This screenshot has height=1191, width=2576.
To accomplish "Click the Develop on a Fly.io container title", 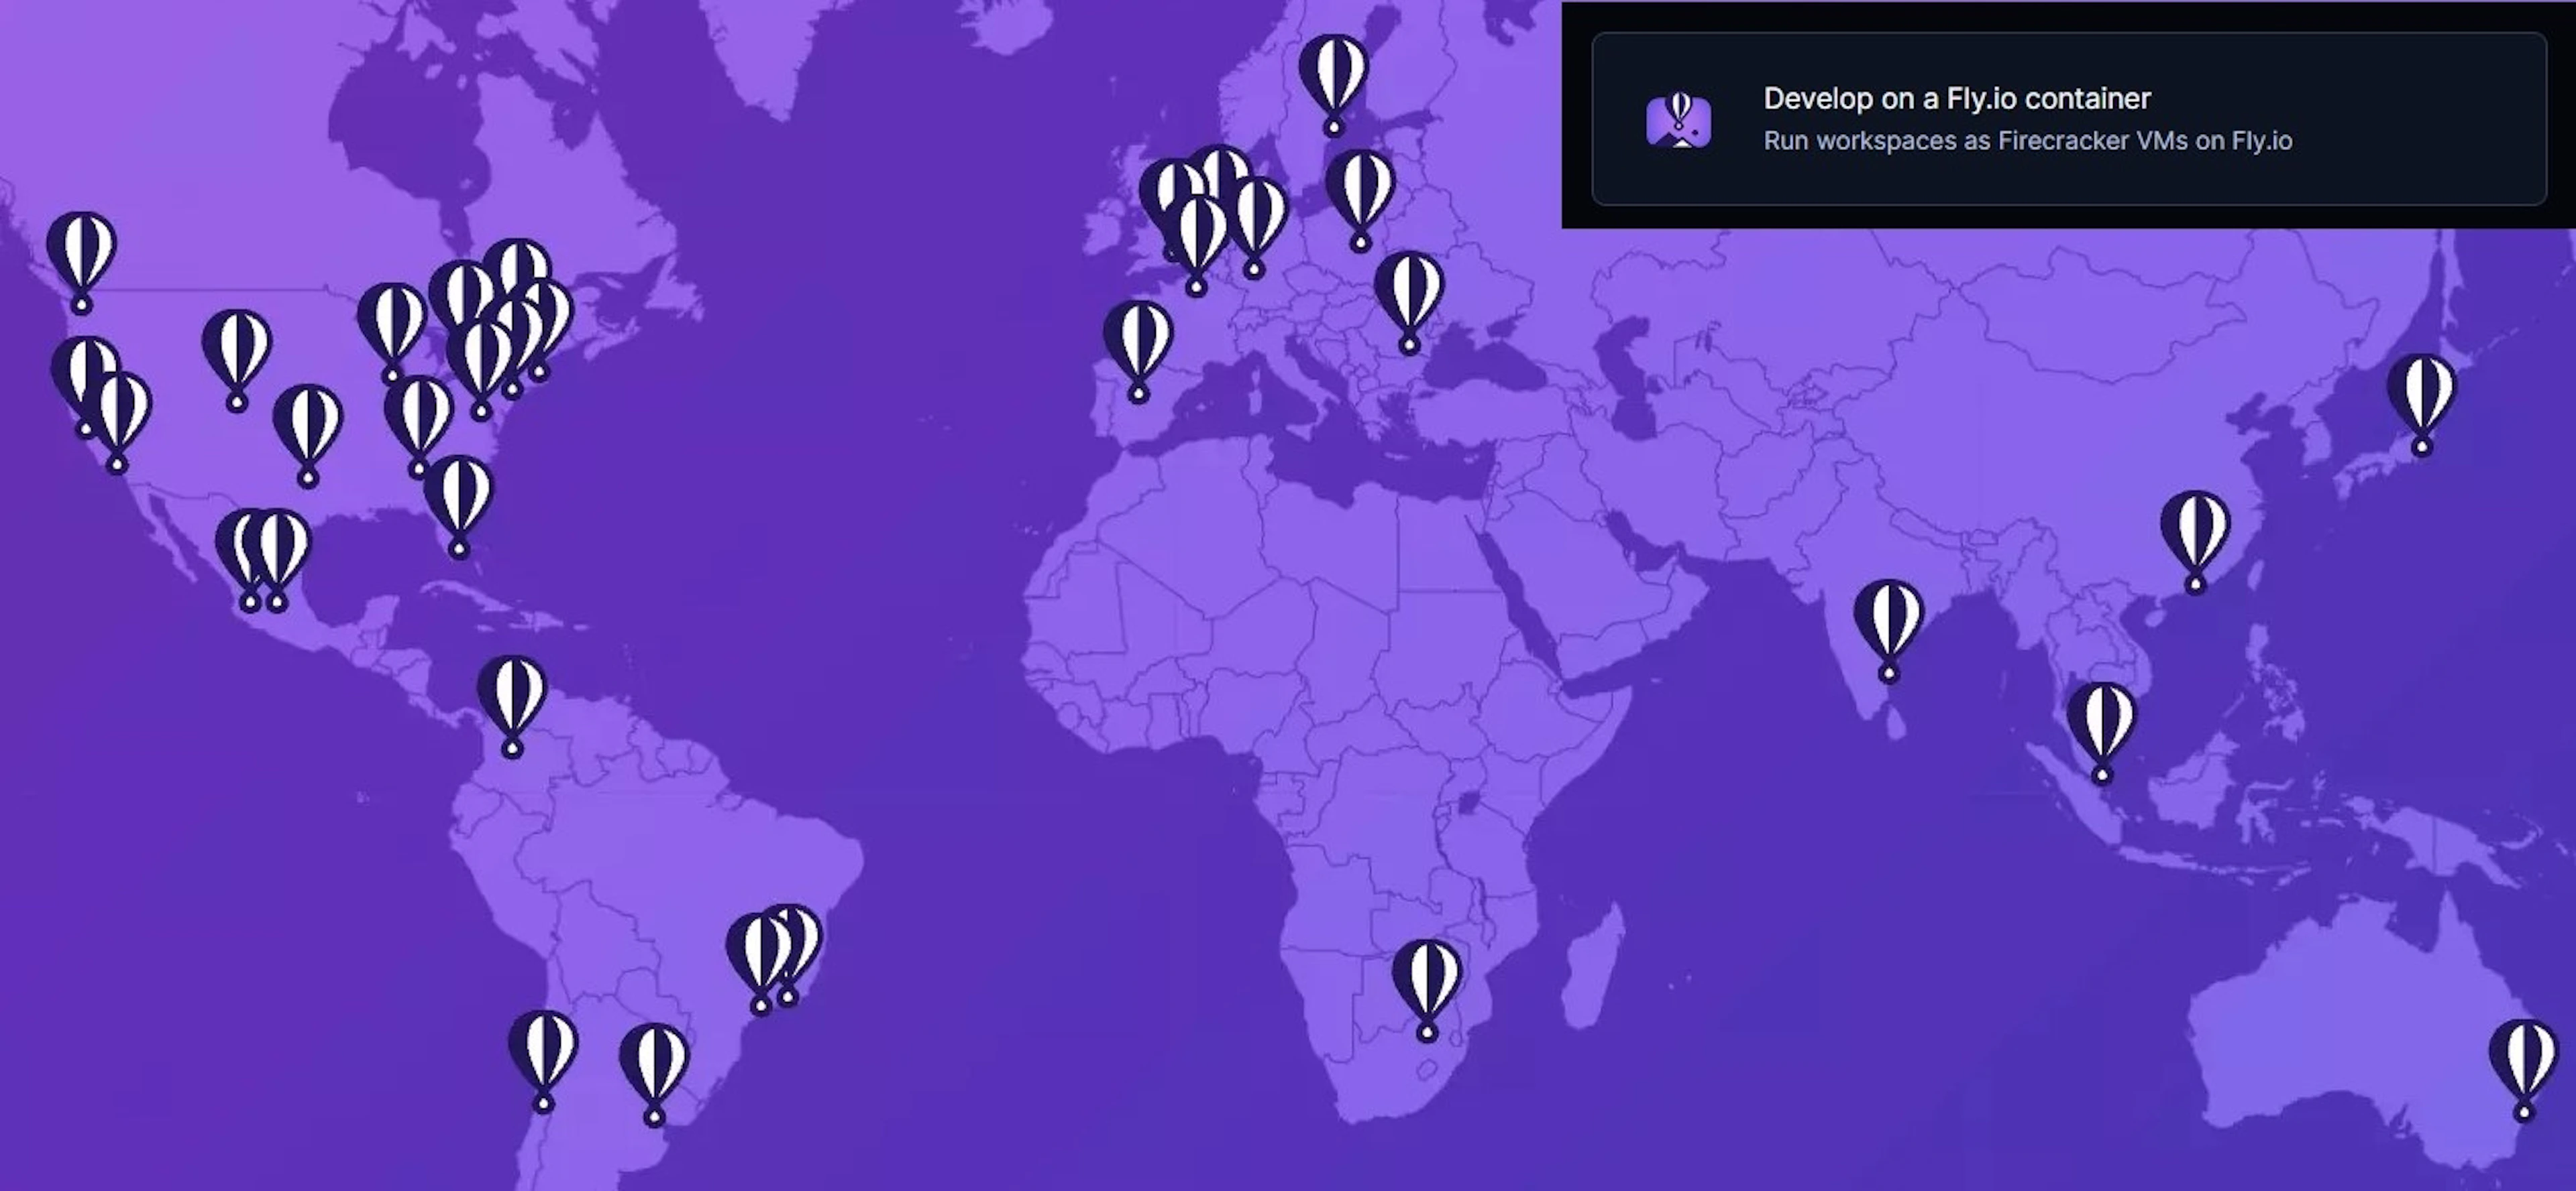I will point(1957,99).
